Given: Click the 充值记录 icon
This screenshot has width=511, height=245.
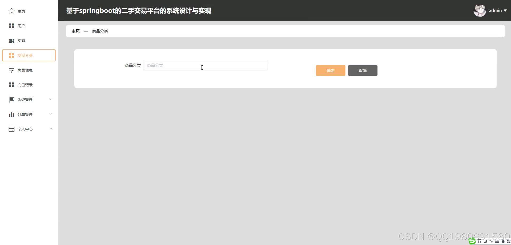Looking at the screenshot, I should (x=11, y=85).
